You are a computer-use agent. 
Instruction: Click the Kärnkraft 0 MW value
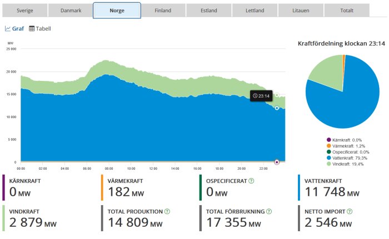[20, 192]
